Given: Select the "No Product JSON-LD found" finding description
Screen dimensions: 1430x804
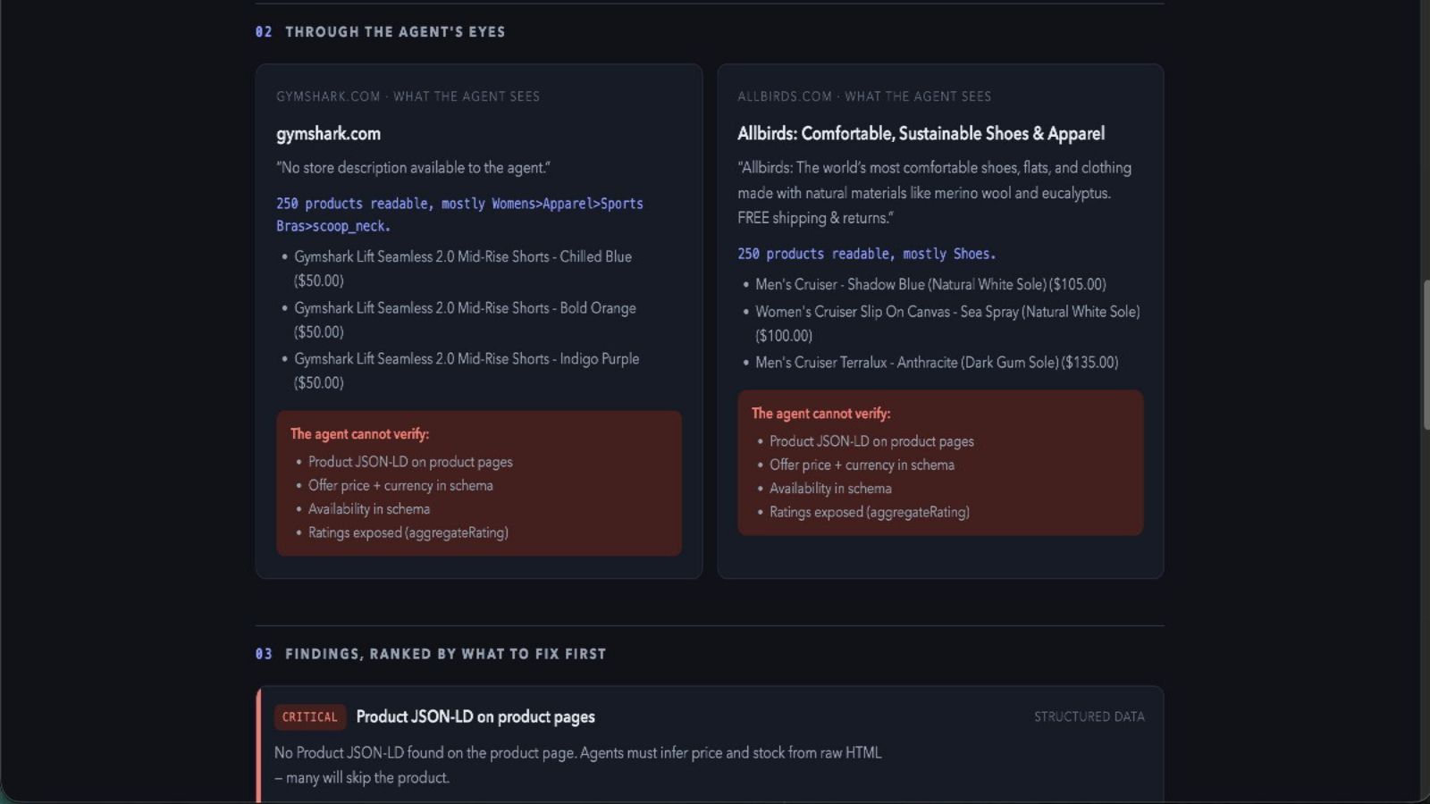Looking at the screenshot, I should [577, 766].
